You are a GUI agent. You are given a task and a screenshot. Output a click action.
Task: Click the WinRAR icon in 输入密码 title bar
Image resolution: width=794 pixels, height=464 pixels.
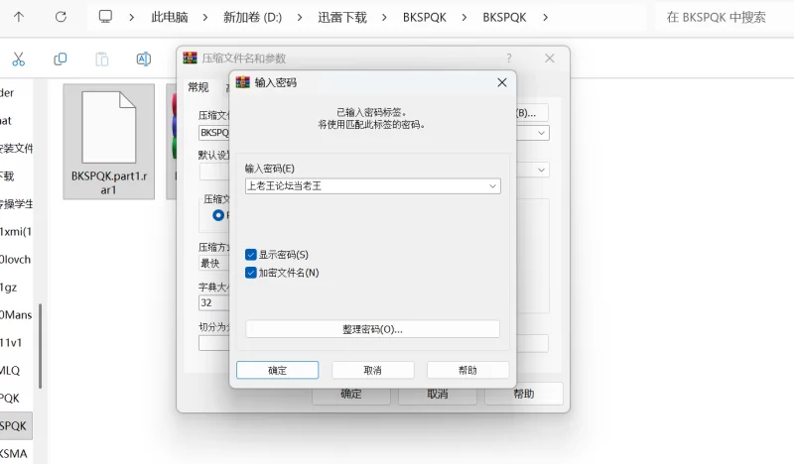[242, 82]
